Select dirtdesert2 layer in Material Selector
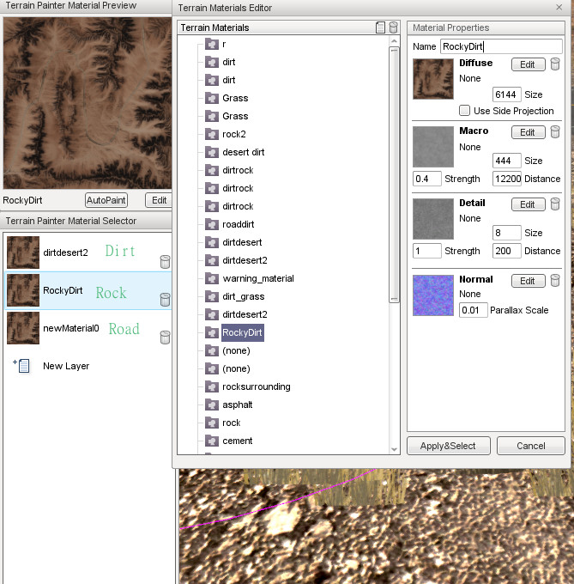Viewport: 574px width, 584px height. tap(88, 252)
